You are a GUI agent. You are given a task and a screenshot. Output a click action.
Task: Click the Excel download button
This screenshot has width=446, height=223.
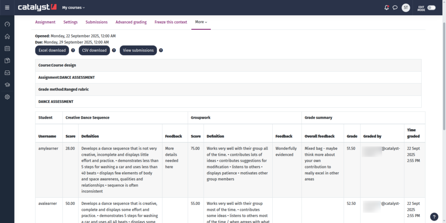click(52, 50)
